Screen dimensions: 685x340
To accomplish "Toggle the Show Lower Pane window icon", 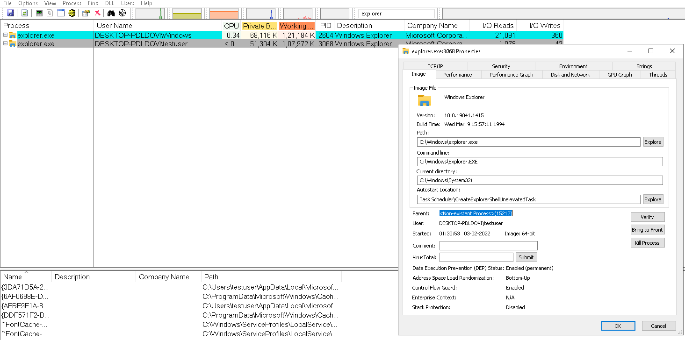I will (60, 13).
